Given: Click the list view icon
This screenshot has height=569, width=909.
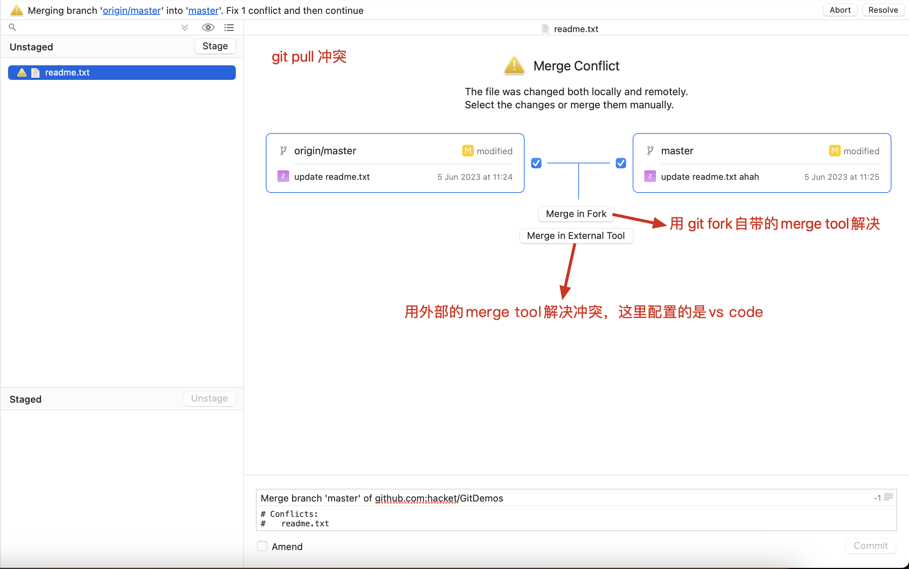Looking at the screenshot, I should tap(229, 27).
